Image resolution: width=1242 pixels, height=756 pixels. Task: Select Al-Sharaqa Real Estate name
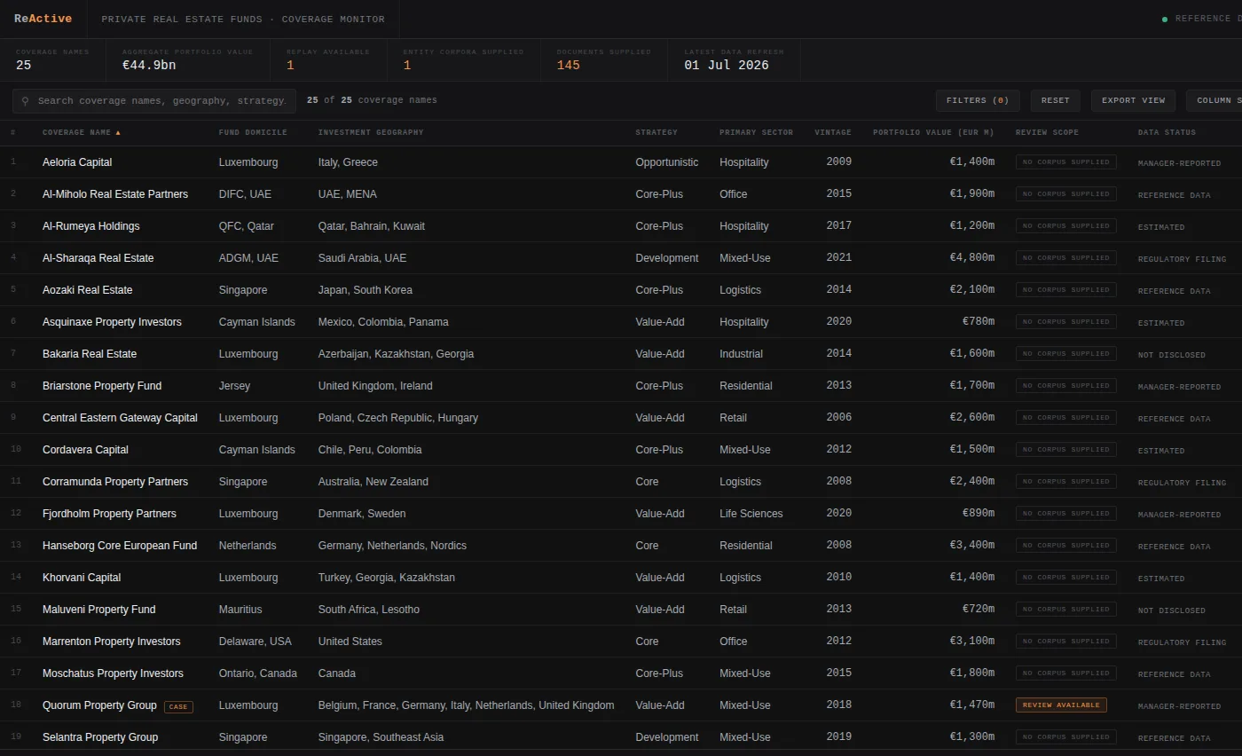pos(98,258)
